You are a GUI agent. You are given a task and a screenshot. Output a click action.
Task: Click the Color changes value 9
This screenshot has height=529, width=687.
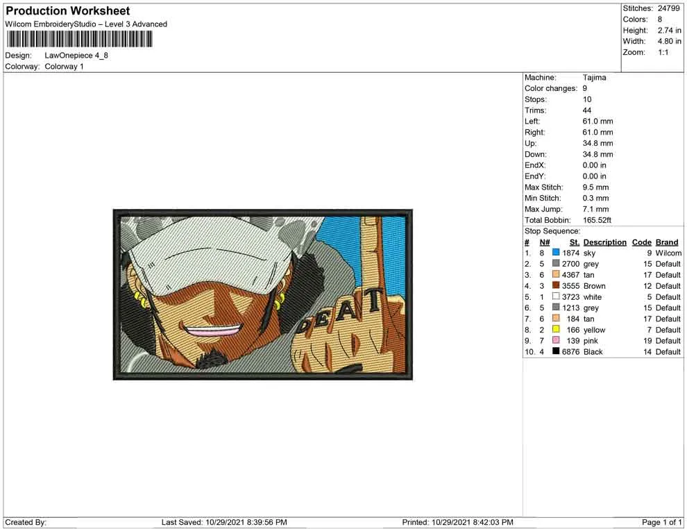pyautogui.click(x=585, y=89)
